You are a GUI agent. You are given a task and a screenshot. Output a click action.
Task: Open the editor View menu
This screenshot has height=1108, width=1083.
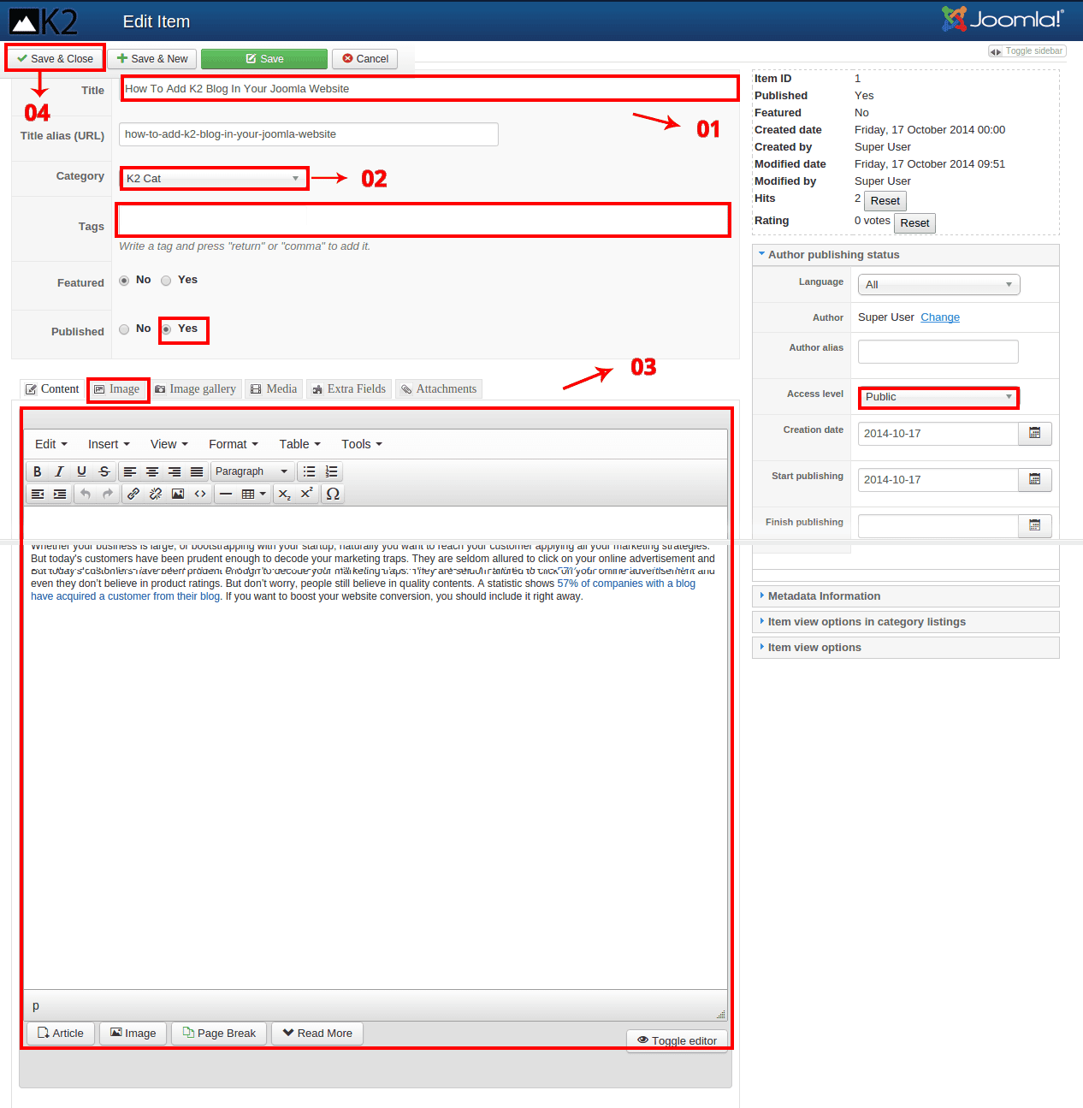[x=169, y=444]
